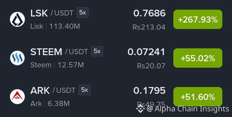232x117 pixels.
Task: Click the Rs213.04 converted price
Action: pos(149,27)
